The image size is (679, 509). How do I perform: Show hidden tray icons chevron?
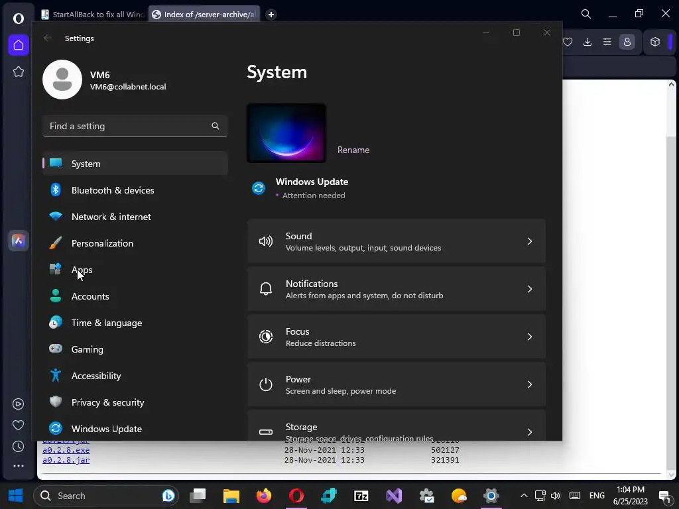524,496
